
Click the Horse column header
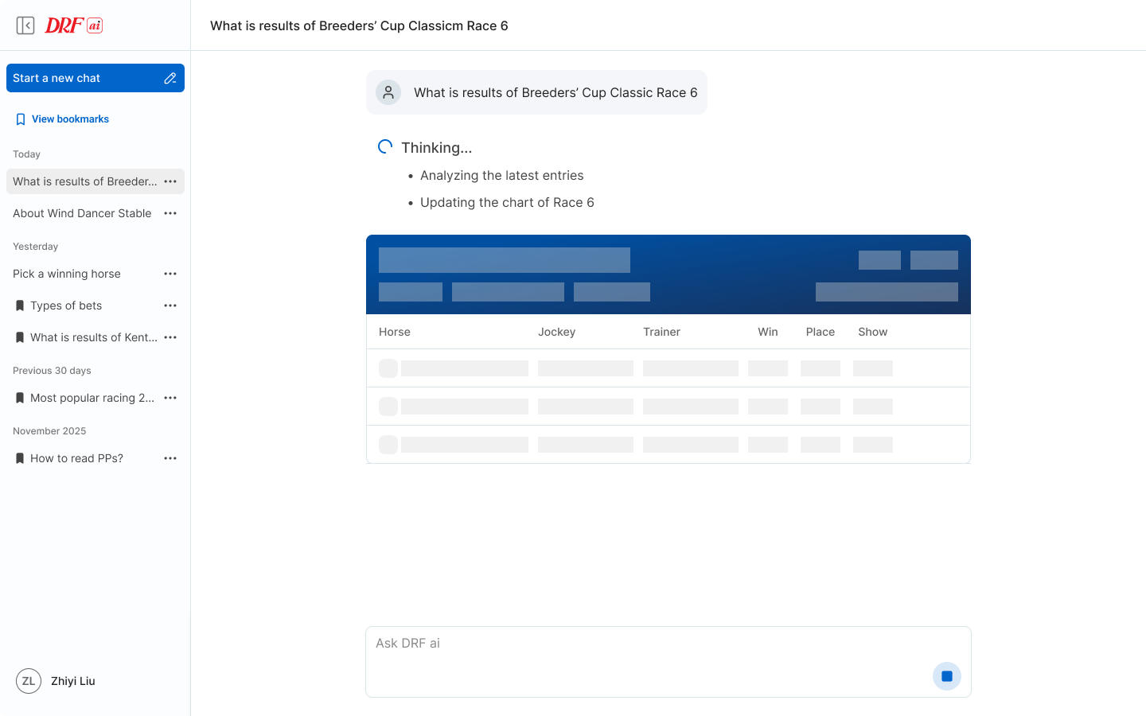pos(395,332)
